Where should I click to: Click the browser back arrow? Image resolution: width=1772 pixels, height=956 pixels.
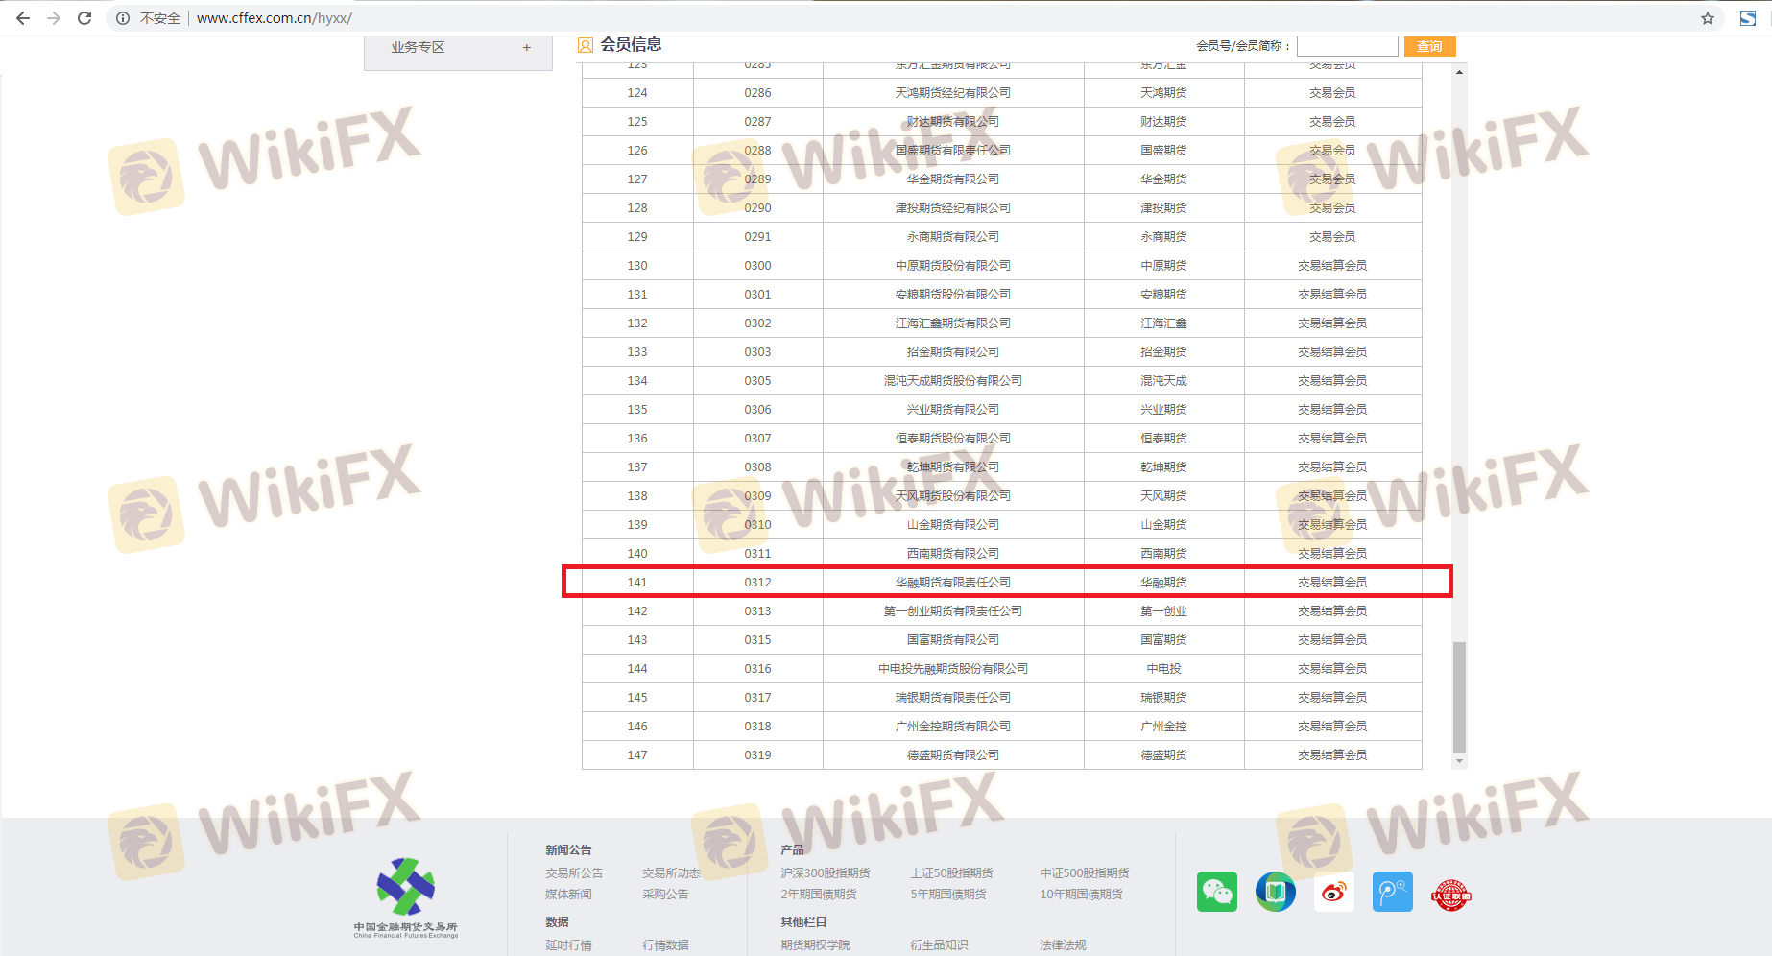coord(23,18)
